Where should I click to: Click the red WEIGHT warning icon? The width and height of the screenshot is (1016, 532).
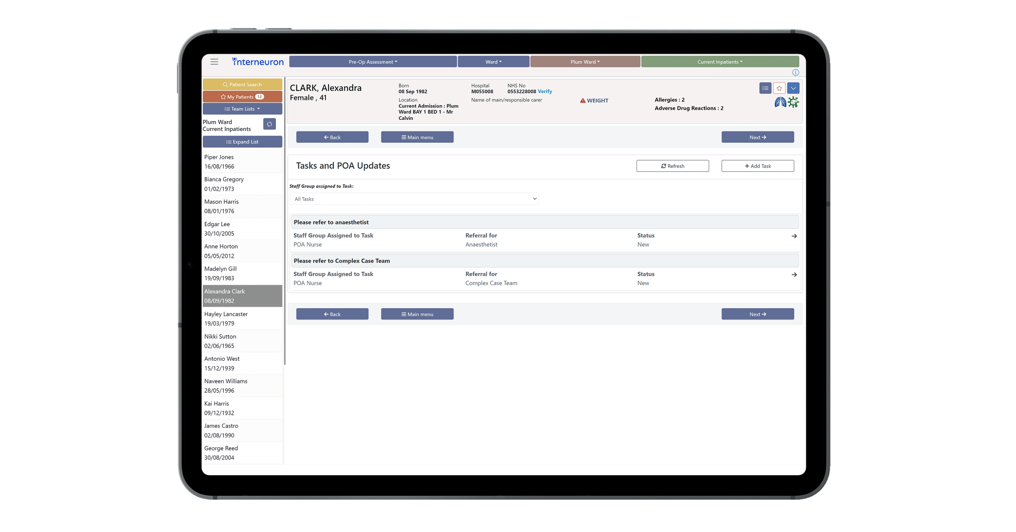coord(583,101)
